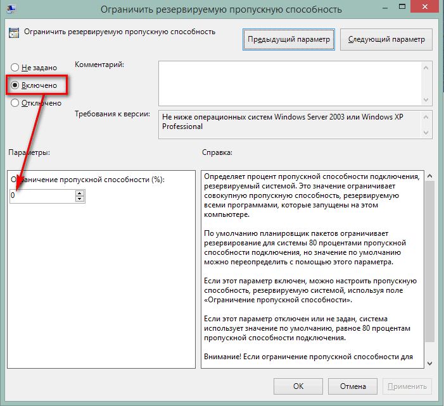Click the bandwidth limit percentage input field
Screen dimensions: 444x406
(42, 196)
